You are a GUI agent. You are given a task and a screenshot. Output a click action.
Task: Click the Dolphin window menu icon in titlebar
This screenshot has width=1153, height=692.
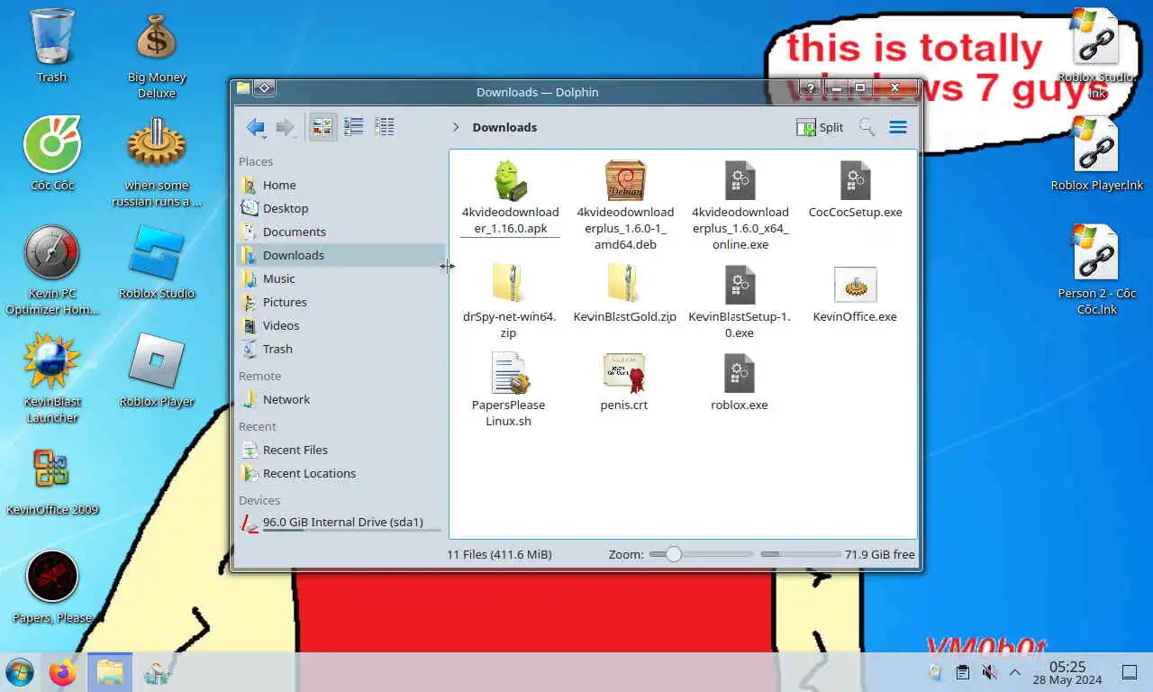pos(243,88)
